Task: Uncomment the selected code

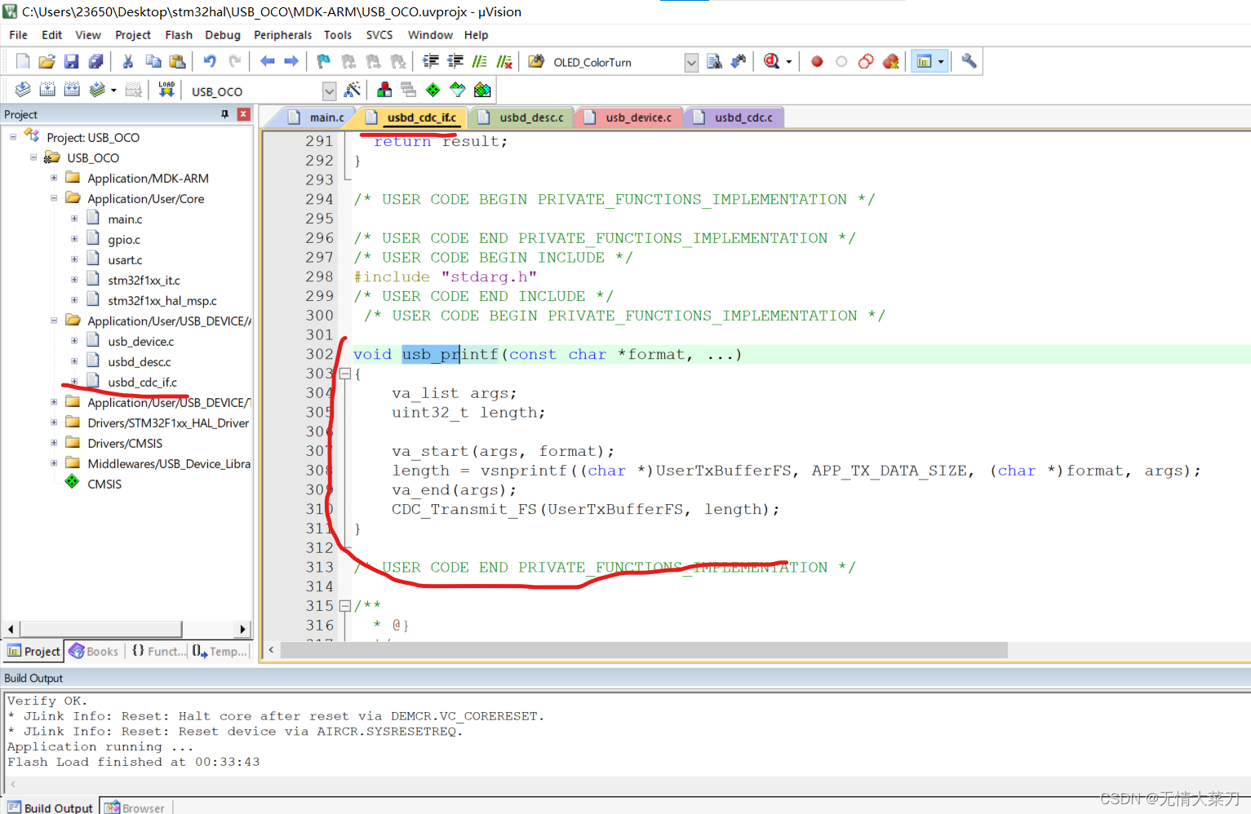Action: tap(505, 61)
